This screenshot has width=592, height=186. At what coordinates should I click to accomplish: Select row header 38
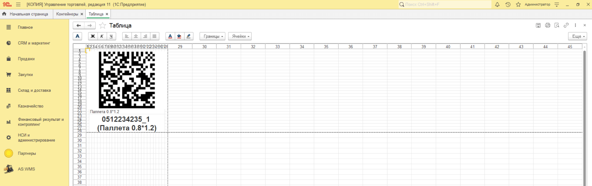[79, 183]
